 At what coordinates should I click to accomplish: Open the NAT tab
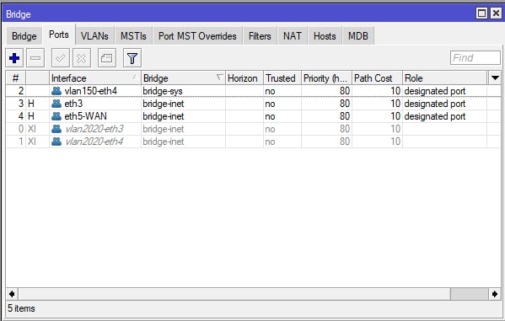[x=292, y=35]
